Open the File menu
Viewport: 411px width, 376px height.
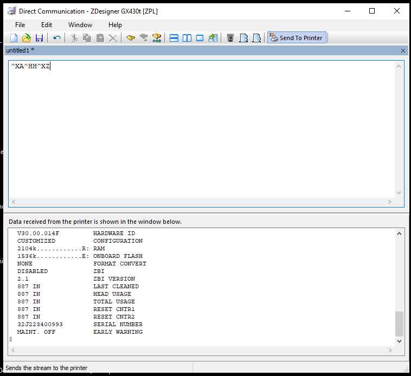pos(20,25)
